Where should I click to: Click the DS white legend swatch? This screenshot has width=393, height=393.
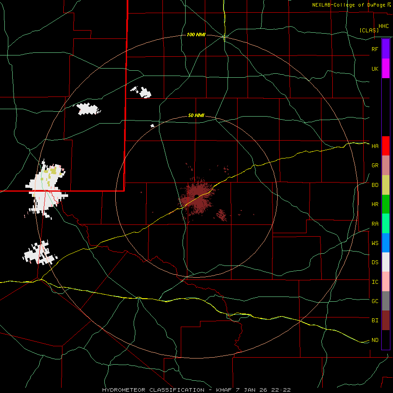[386, 262]
